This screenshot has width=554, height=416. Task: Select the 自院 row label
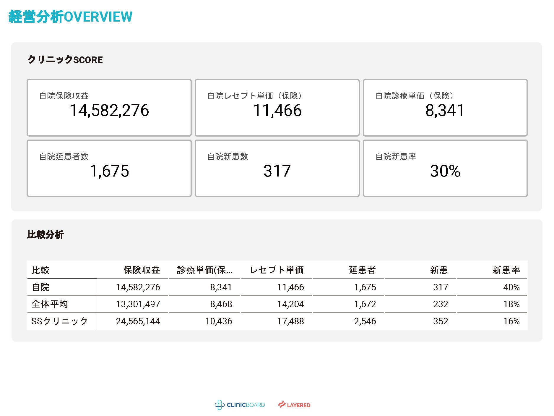40,287
